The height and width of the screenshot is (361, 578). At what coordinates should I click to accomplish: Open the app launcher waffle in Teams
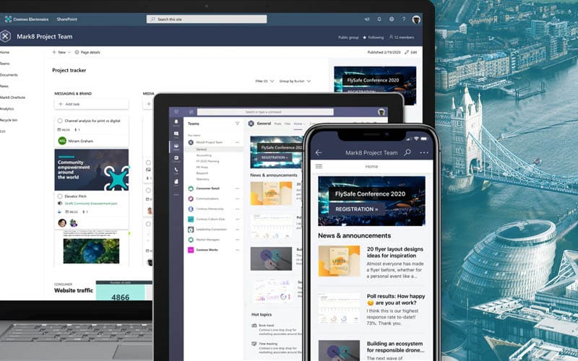pos(176,112)
